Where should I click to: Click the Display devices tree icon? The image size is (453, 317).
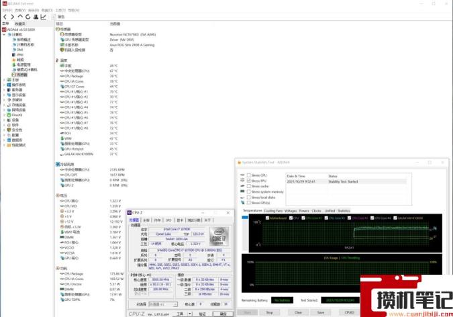[9, 95]
